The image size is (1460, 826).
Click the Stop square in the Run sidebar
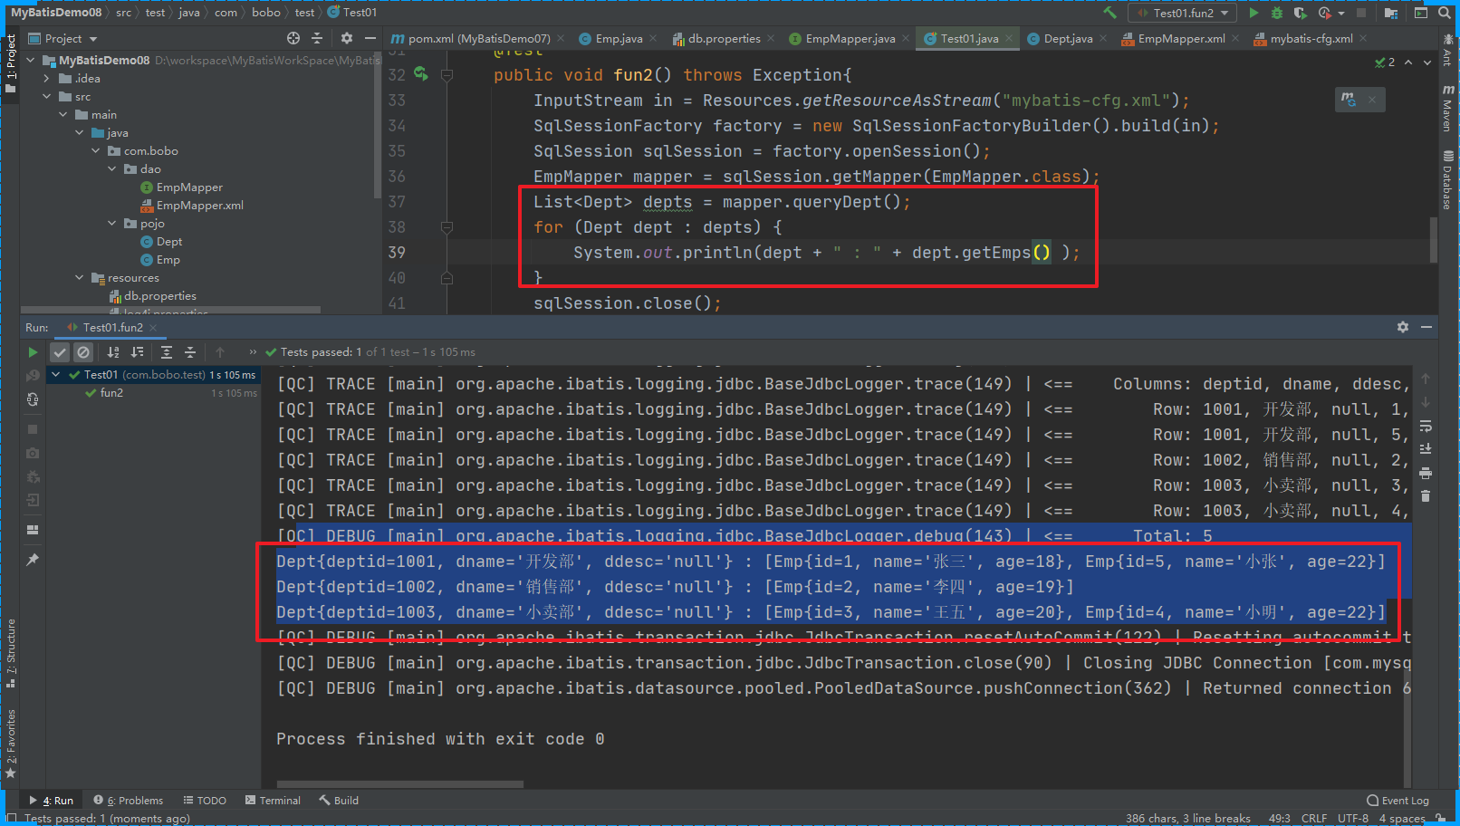point(33,429)
